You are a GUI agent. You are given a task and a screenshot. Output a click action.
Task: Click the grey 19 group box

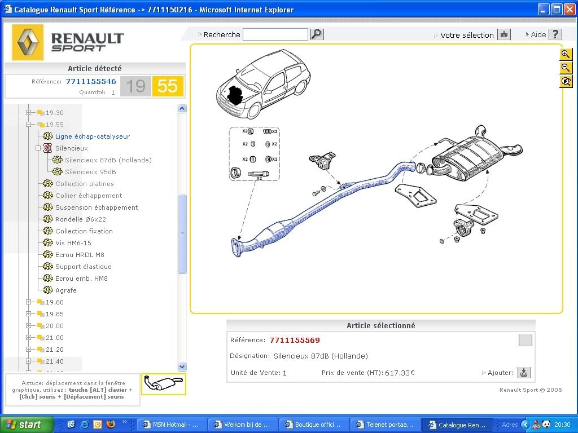pyautogui.click(x=135, y=86)
